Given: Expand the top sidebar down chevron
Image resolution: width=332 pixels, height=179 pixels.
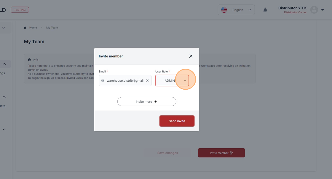Looking at the screenshot, I should (x=4, y=28).
